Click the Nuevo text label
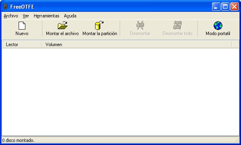This screenshot has width=241, height=145. click(22, 33)
